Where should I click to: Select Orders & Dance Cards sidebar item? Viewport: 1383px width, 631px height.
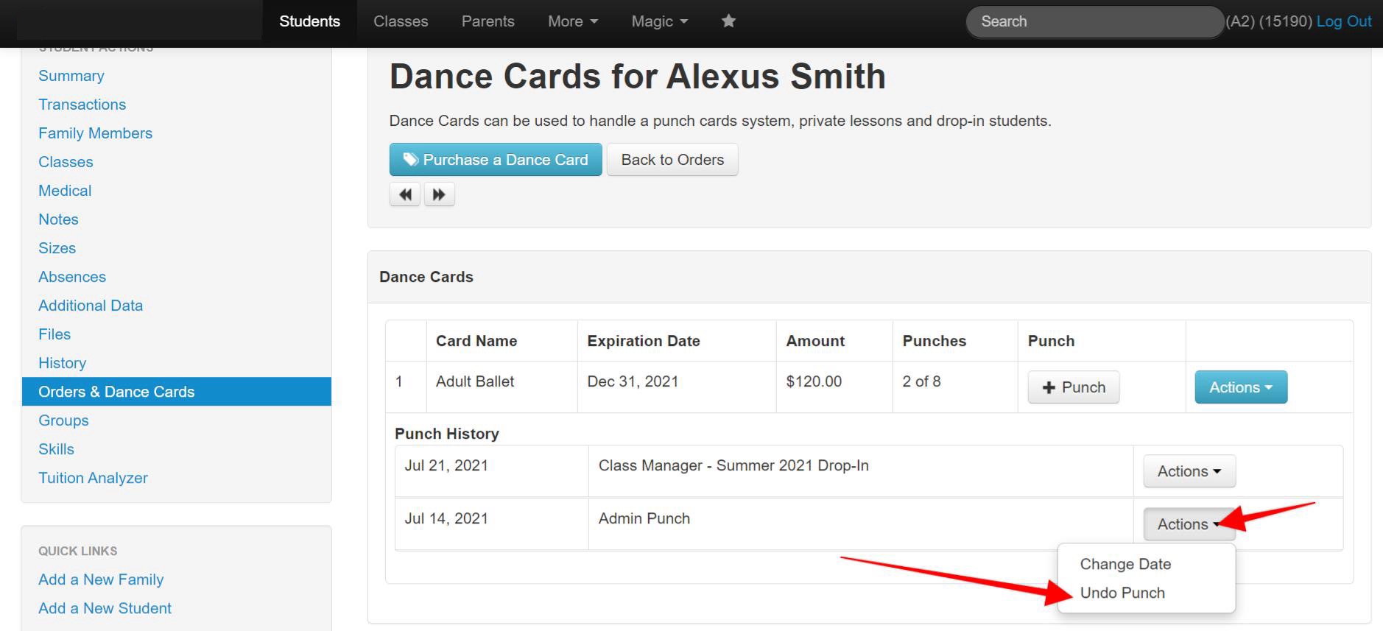click(x=177, y=392)
